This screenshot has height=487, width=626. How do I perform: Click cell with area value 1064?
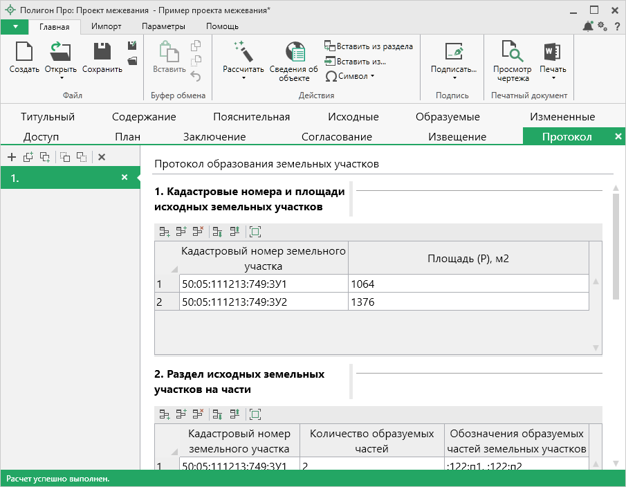tap(468, 284)
